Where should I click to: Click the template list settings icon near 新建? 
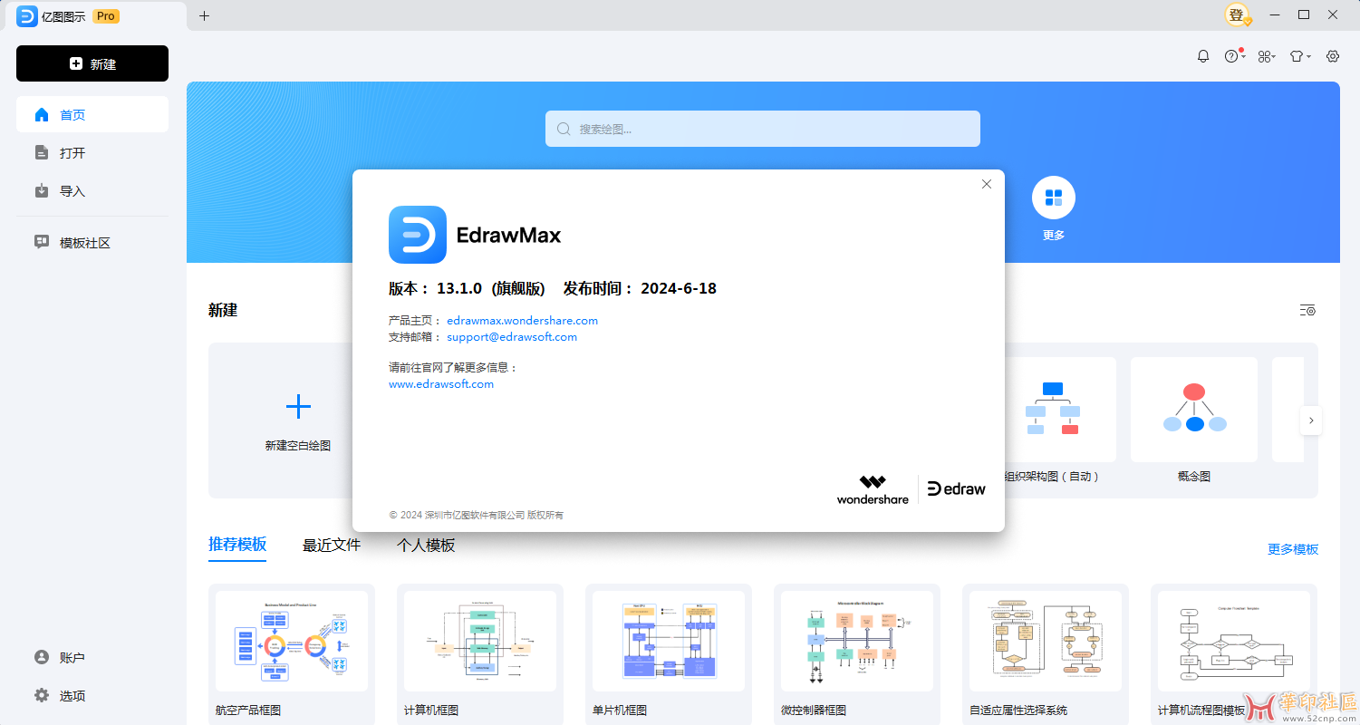click(1307, 309)
